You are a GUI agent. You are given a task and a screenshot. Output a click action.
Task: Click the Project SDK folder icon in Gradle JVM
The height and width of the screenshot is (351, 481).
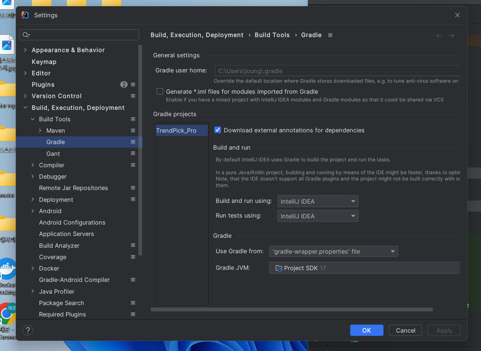pyautogui.click(x=279, y=268)
